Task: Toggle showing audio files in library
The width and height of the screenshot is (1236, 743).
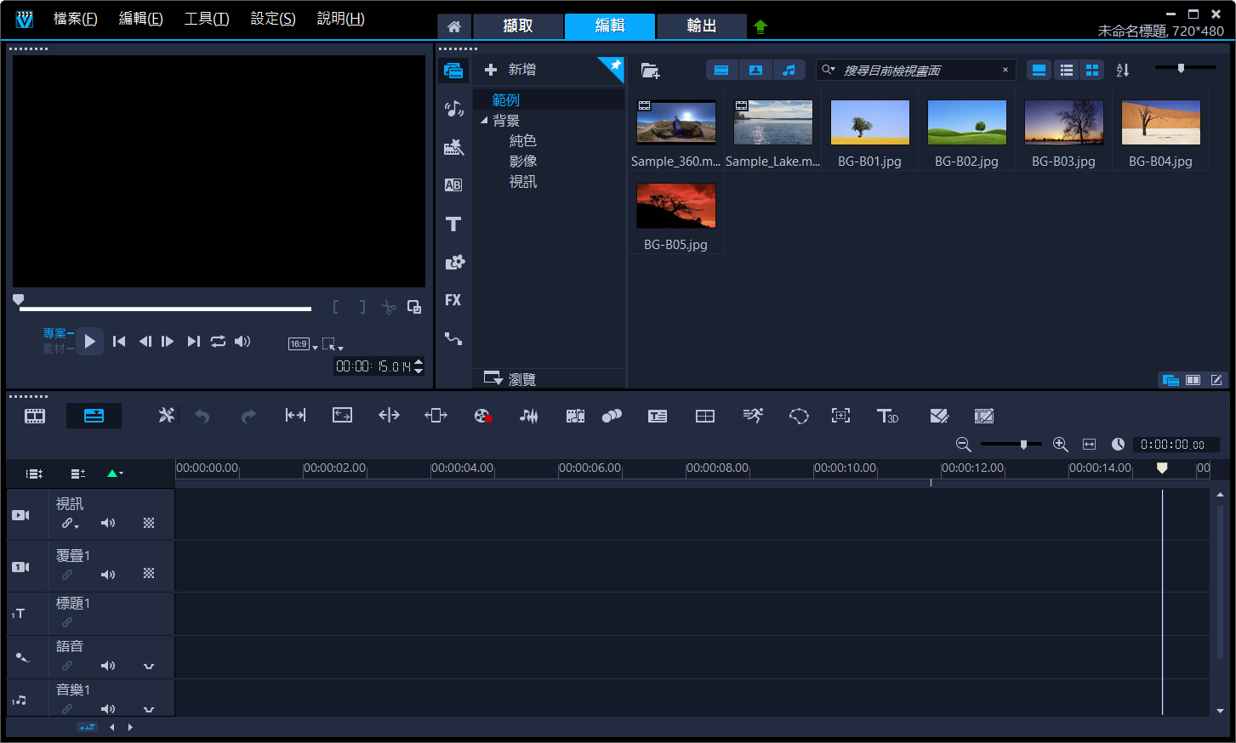Action: 789,71
